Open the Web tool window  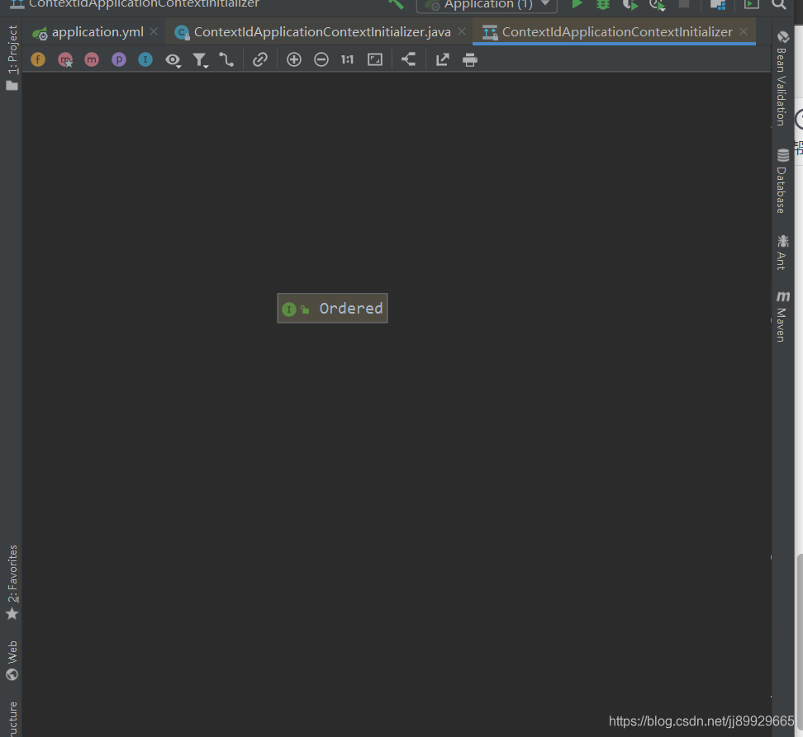[12, 659]
